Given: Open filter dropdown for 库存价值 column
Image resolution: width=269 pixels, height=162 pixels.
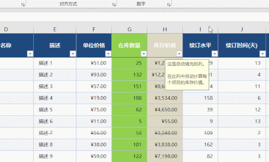Looking at the screenshot, I should click(x=179, y=54).
